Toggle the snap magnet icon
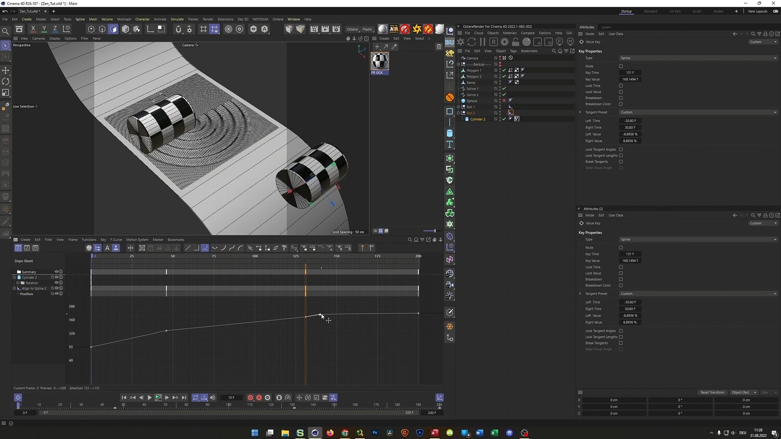Viewport: 781px width, 439px height. [x=178, y=29]
